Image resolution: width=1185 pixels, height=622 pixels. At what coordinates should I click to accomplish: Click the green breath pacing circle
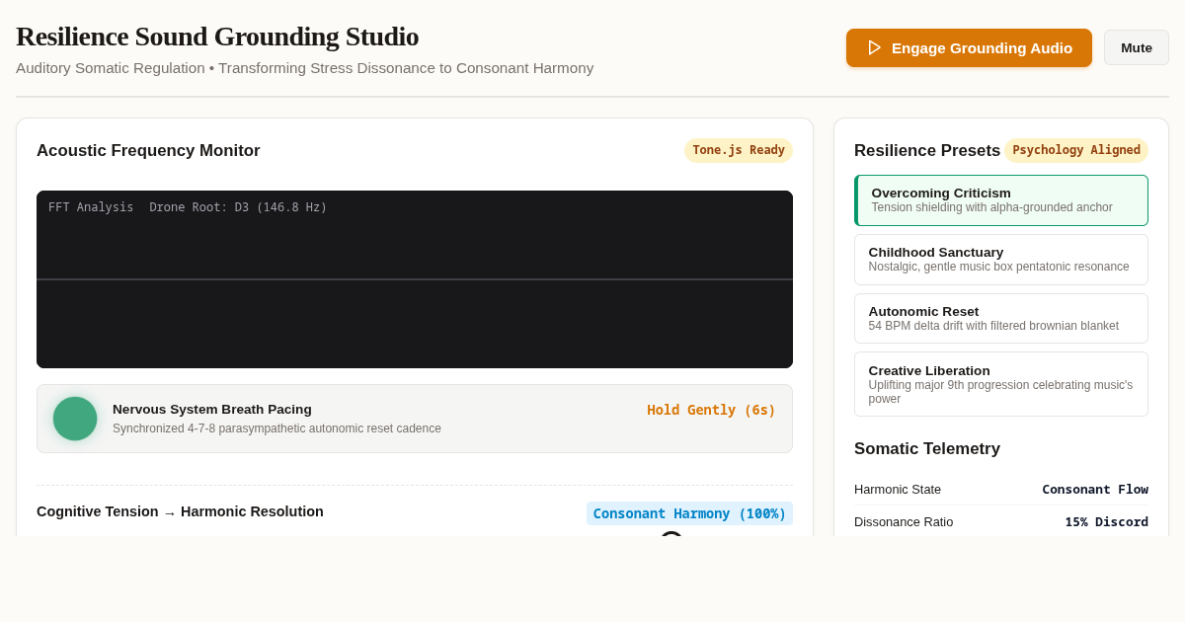point(75,419)
